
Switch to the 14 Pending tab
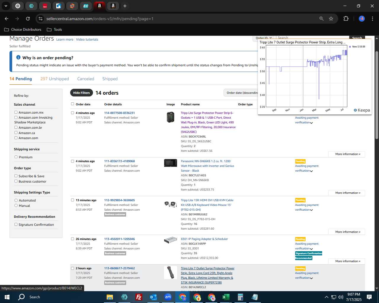pos(21,79)
